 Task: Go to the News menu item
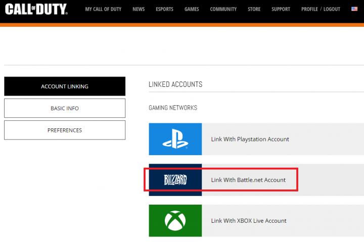click(x=139, y=9)
